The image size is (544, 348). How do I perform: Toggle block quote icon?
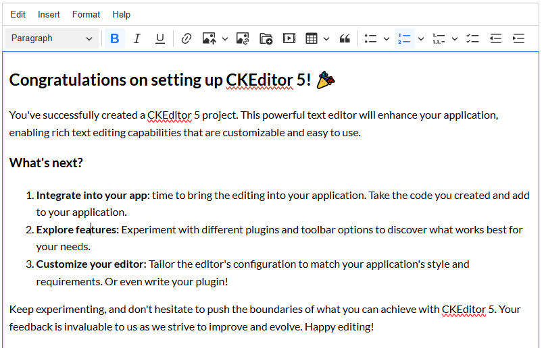345,38
